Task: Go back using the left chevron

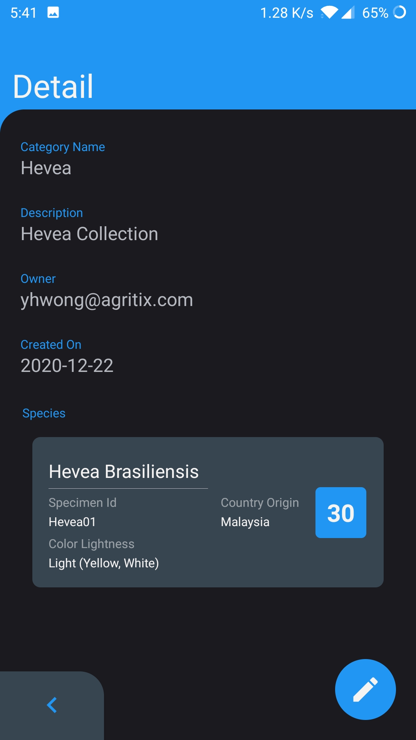Action: click(52, 705)
